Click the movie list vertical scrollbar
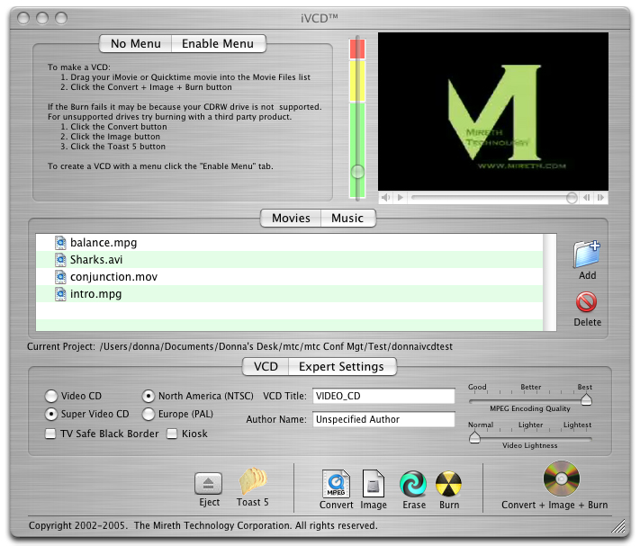This screenshot has height=546, width=640. [550, 282]
